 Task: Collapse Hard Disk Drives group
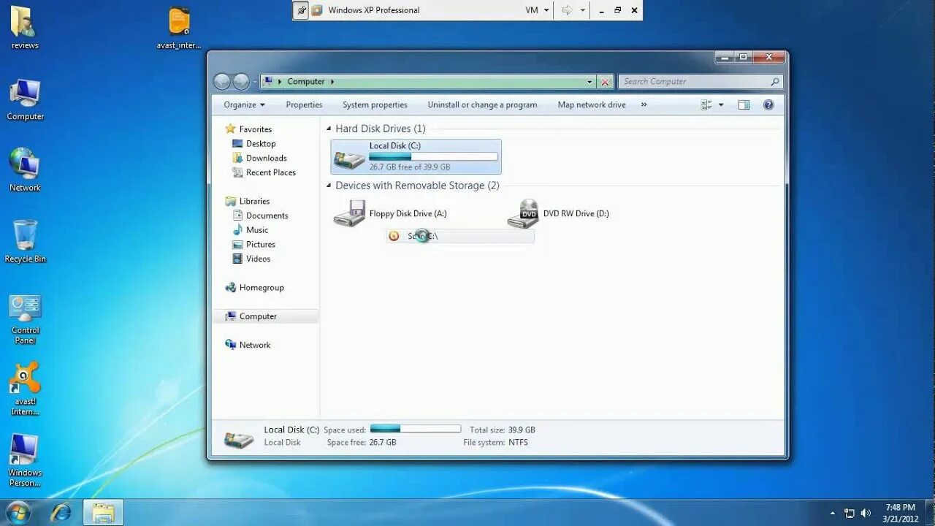click(329, 129)
